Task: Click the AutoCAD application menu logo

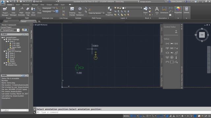Action: click(3, 3)
